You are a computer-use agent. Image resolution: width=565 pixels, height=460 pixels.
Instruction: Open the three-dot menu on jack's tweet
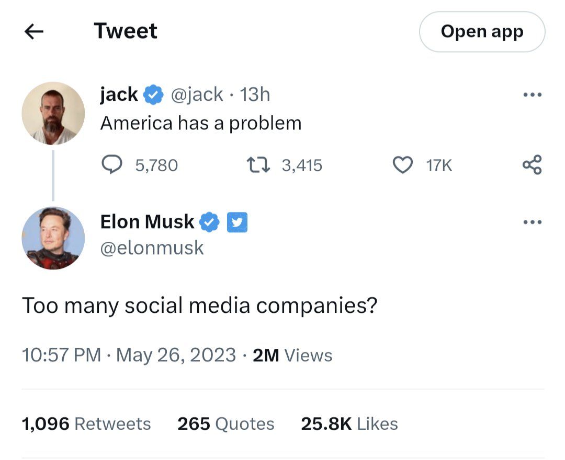532,96
